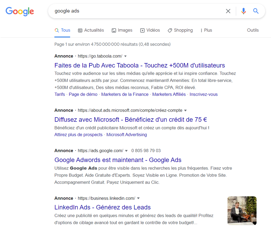Viewport: 271px width, 237px height.
Task: Click the https://ads.google.com/ URL text
Action: coord(101,151)
